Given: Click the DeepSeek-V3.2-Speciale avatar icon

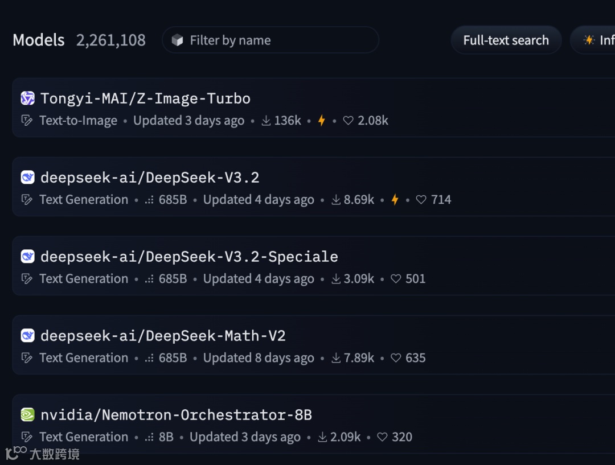Looking at the screenshot, I should 27,257.
